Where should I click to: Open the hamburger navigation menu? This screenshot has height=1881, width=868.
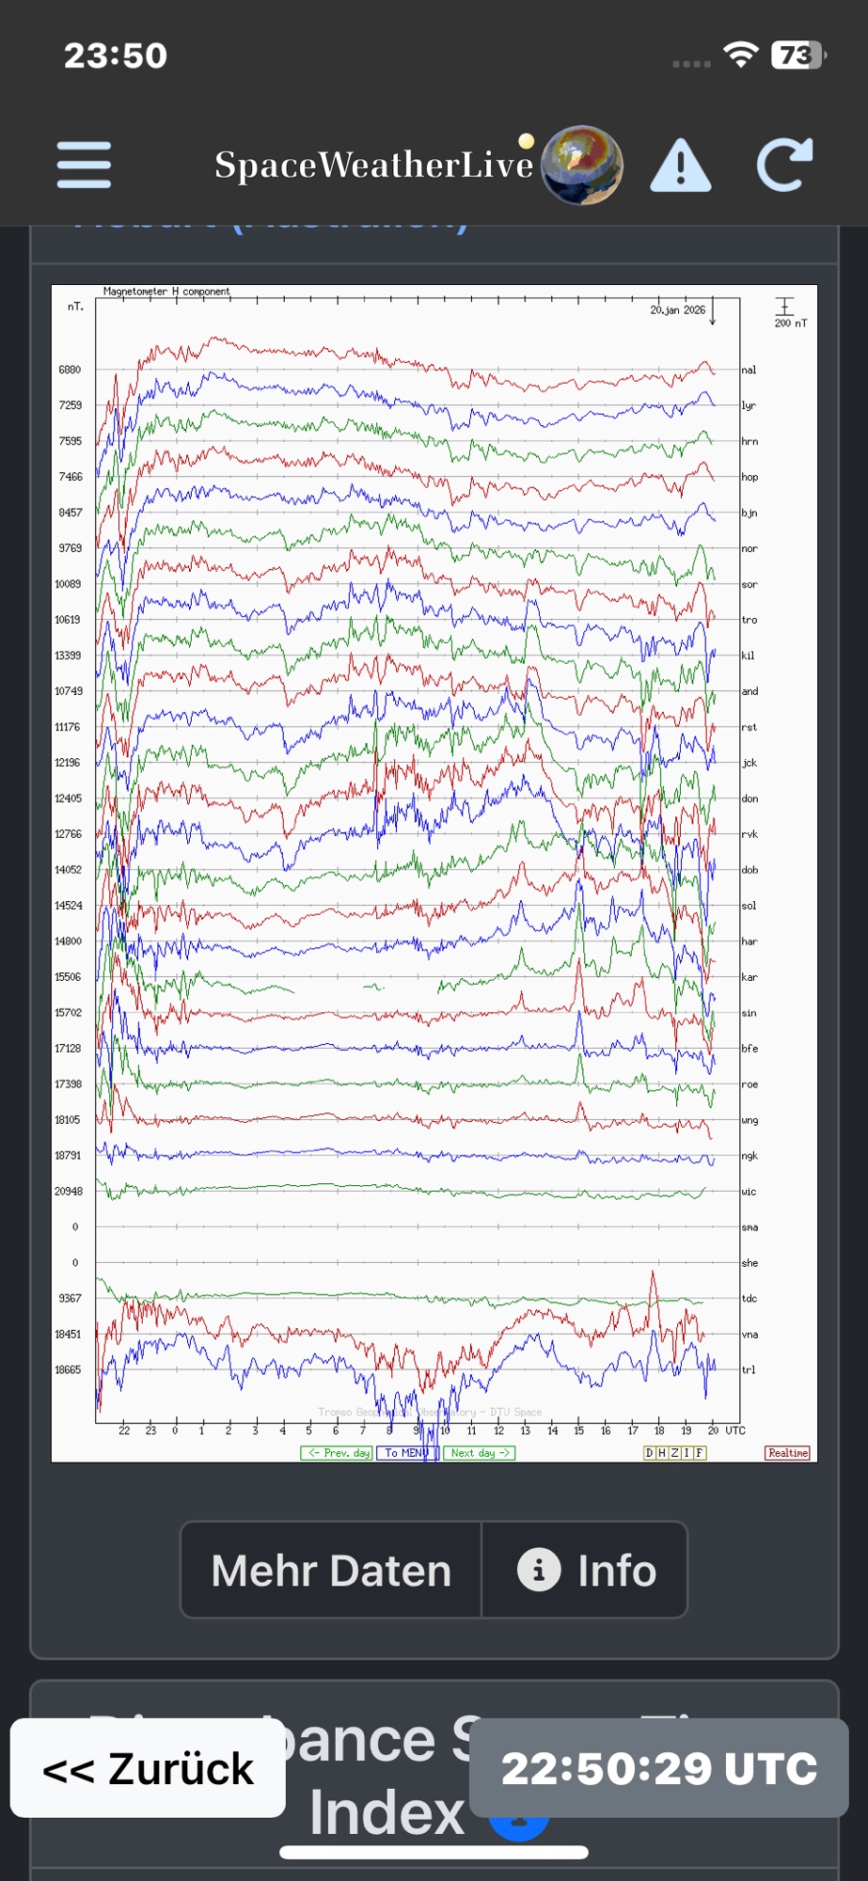84,165
